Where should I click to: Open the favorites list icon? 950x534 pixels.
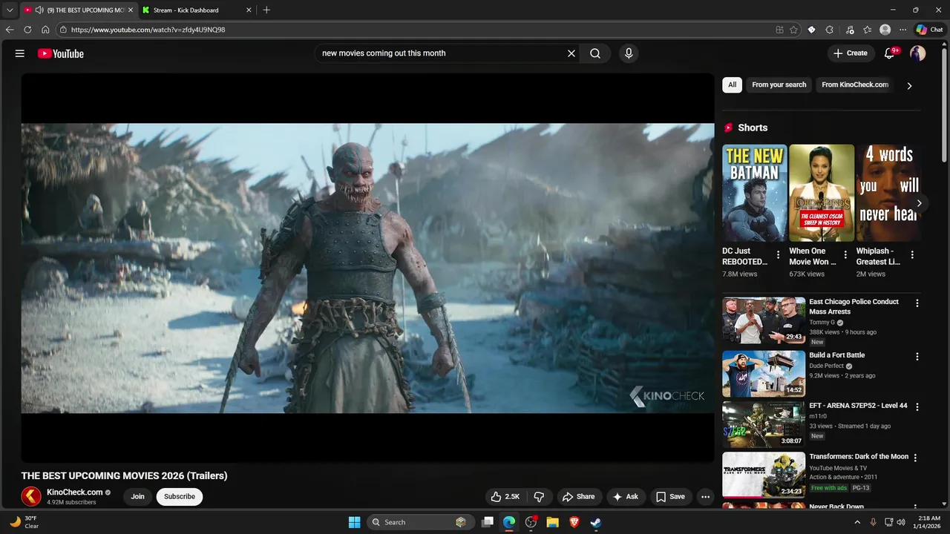coord(867,30)
